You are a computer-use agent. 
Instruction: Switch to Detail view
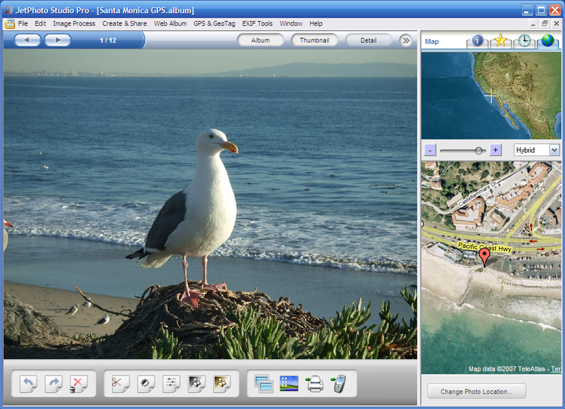point(368,40)
